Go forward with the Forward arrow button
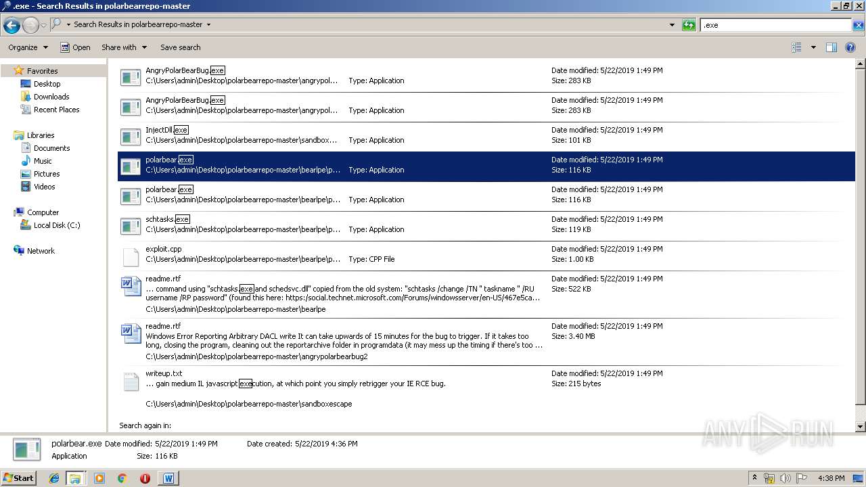 click(30, 25)
